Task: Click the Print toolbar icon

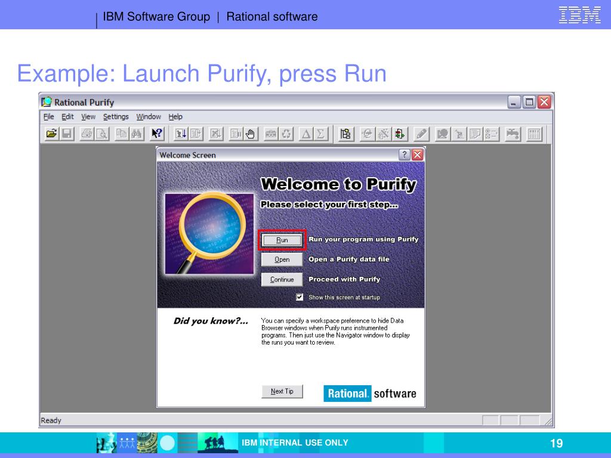Action: click(87, 134)
